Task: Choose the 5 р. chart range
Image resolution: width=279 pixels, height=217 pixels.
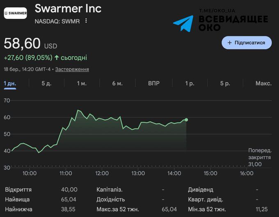Action: [x=225, y=83]
